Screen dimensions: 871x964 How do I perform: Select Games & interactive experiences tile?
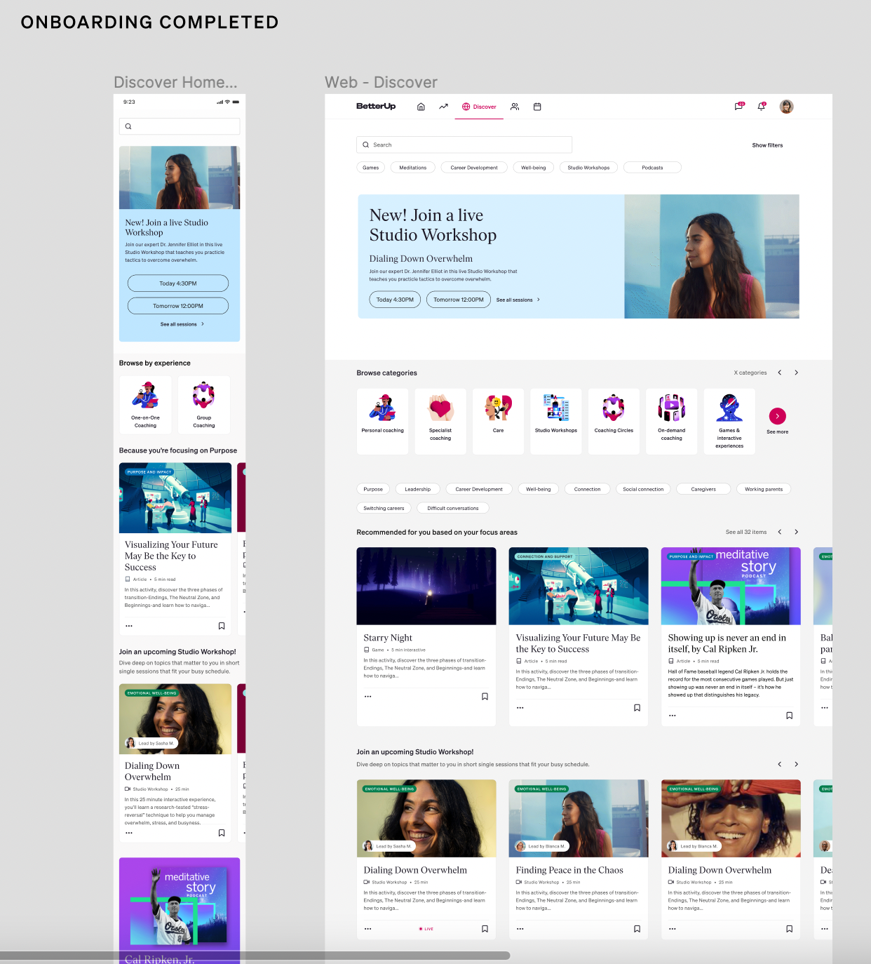(x=729, y=421)
